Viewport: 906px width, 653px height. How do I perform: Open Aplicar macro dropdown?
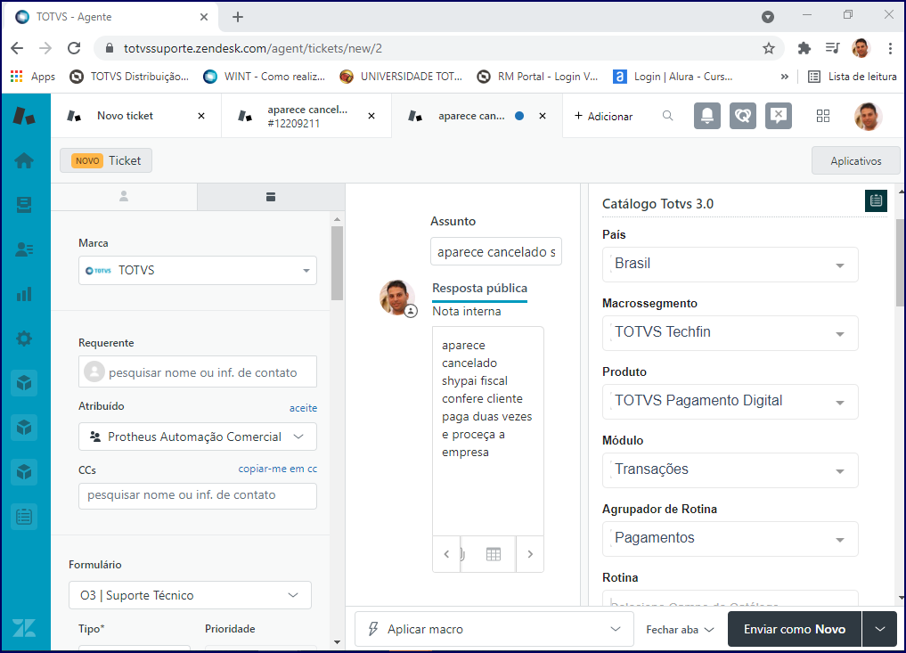point(494,629)
